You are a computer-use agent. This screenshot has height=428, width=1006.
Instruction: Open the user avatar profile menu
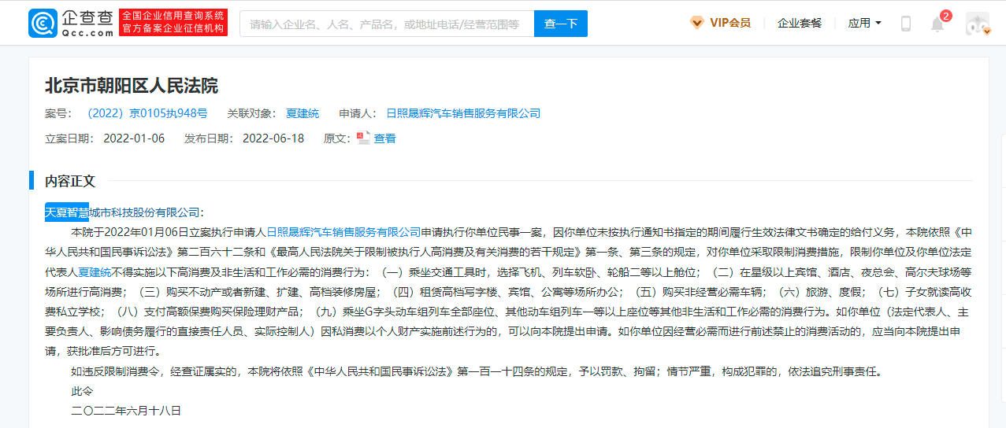[x=978, y=24]
